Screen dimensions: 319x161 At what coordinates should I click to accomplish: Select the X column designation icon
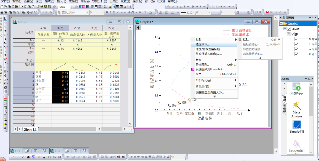[173, 7]
